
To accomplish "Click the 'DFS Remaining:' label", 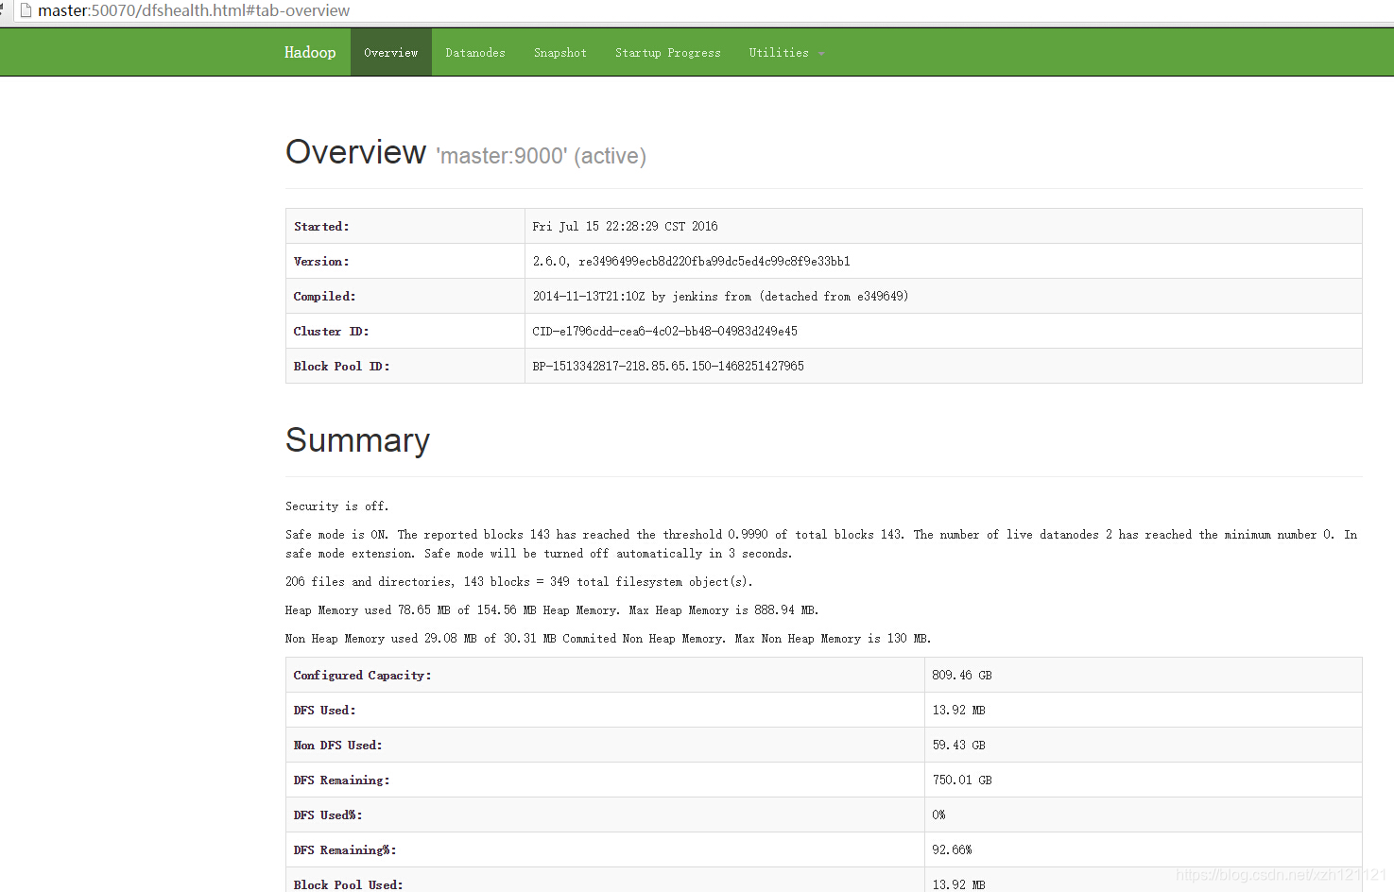I will [x=341, y=780].
